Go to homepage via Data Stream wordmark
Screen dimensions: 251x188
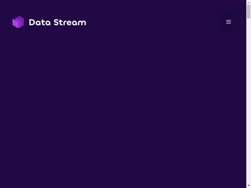(57, 22)
